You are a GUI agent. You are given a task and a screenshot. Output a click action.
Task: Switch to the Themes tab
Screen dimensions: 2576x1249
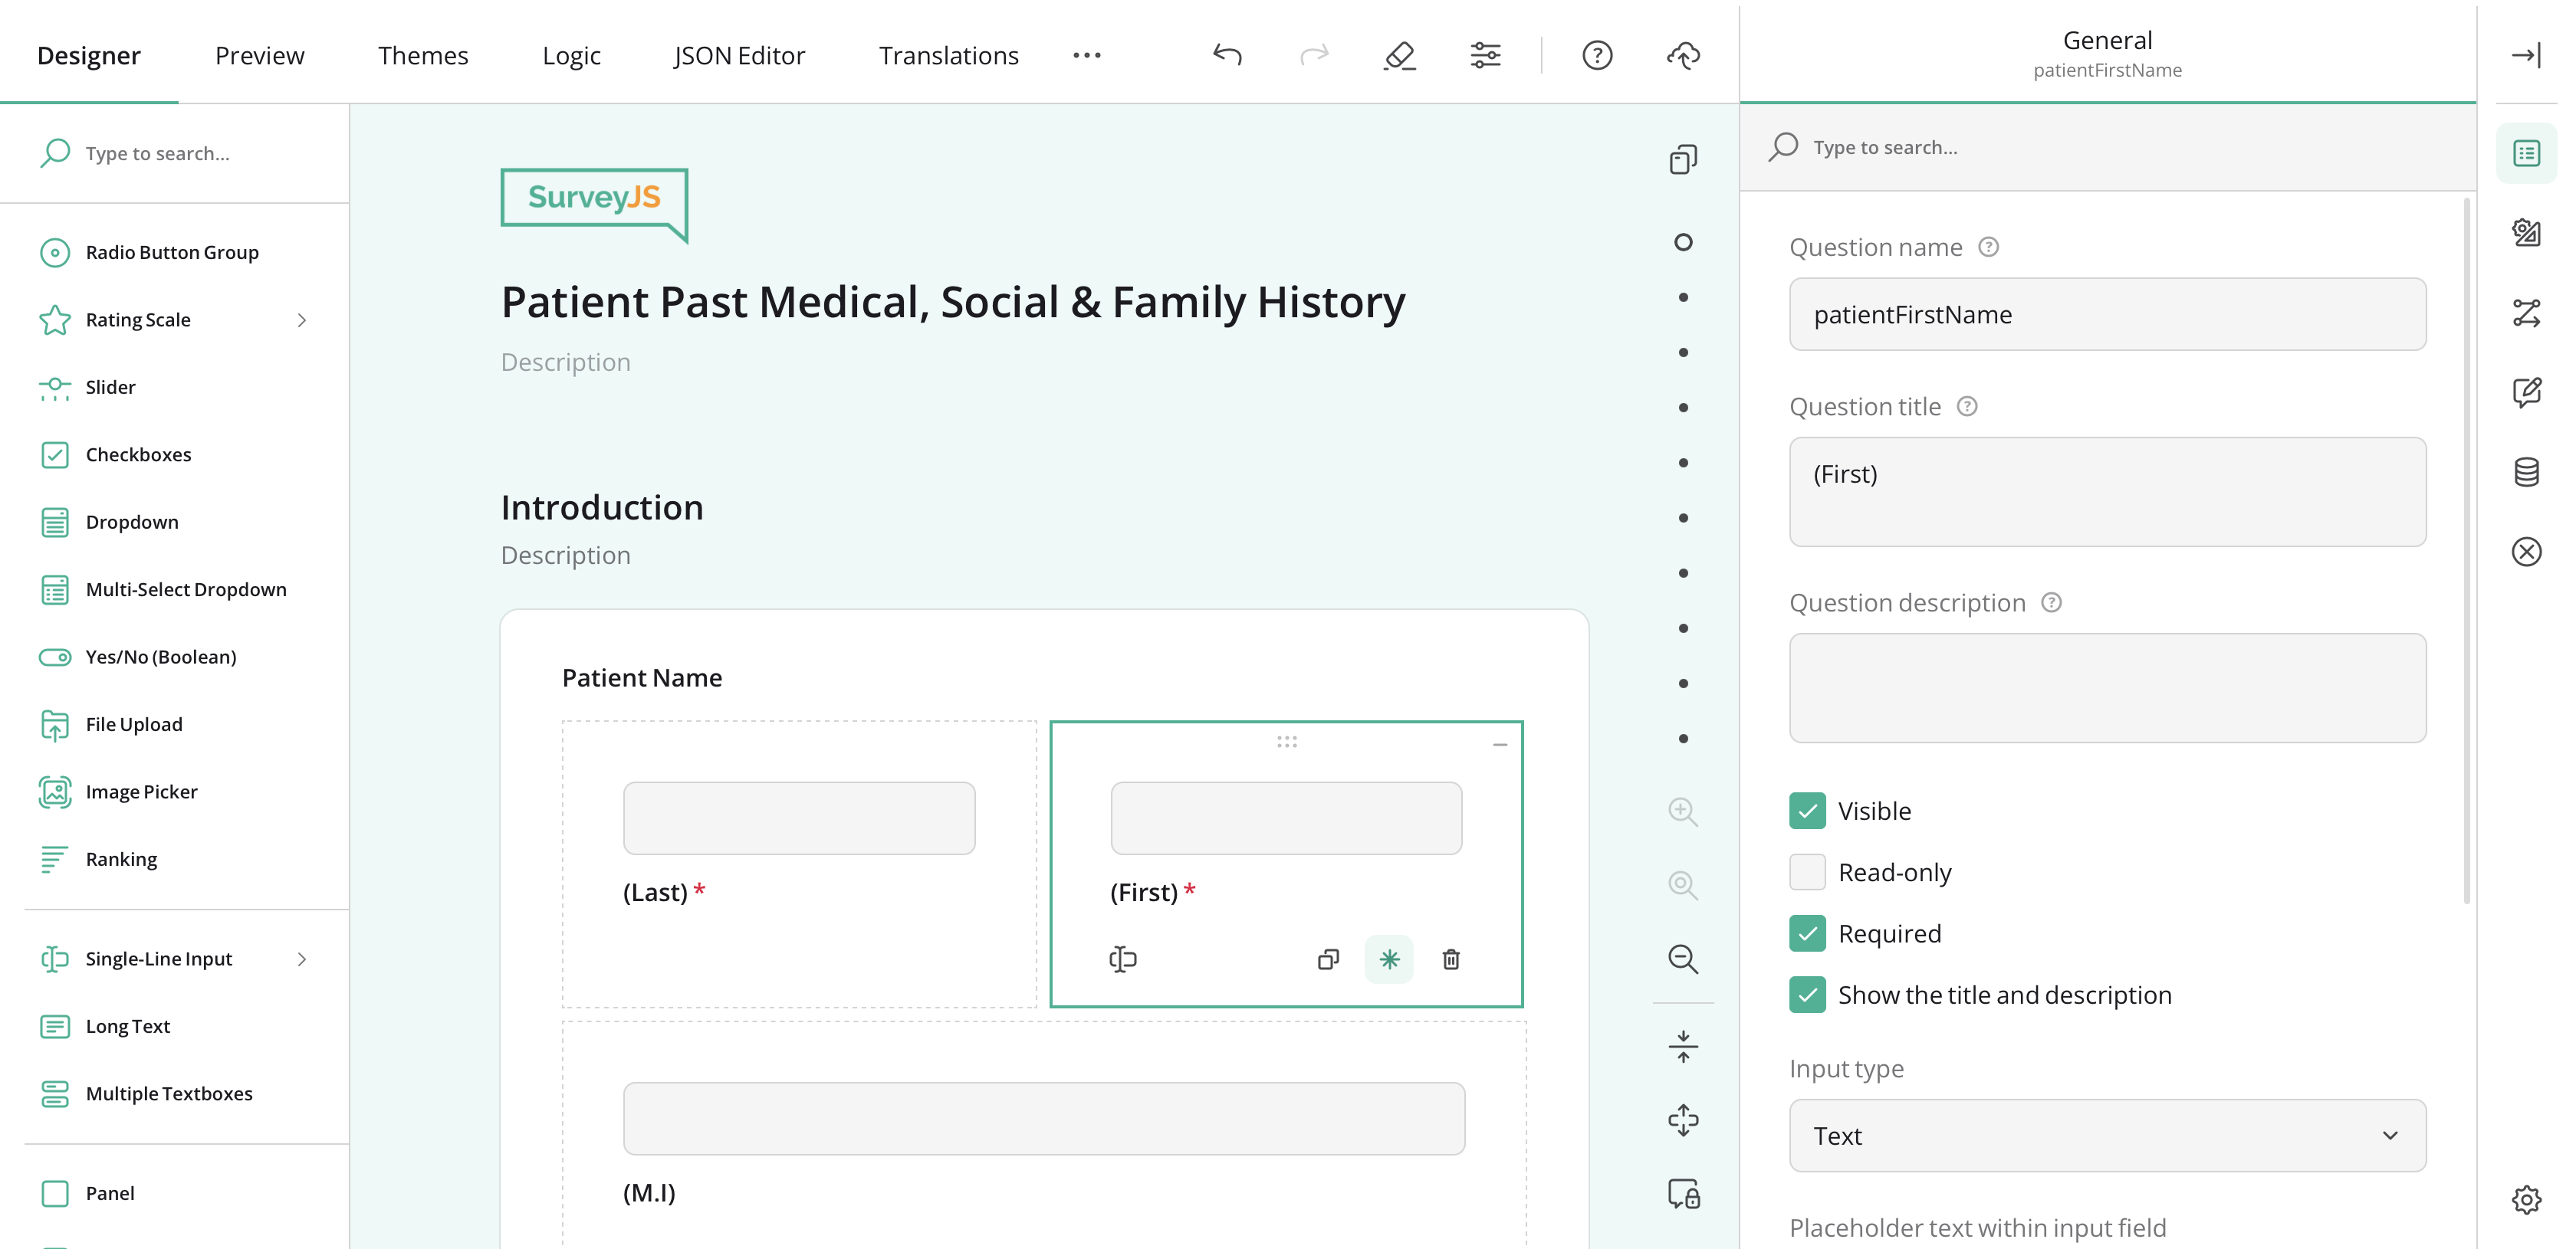click(423, 56)
